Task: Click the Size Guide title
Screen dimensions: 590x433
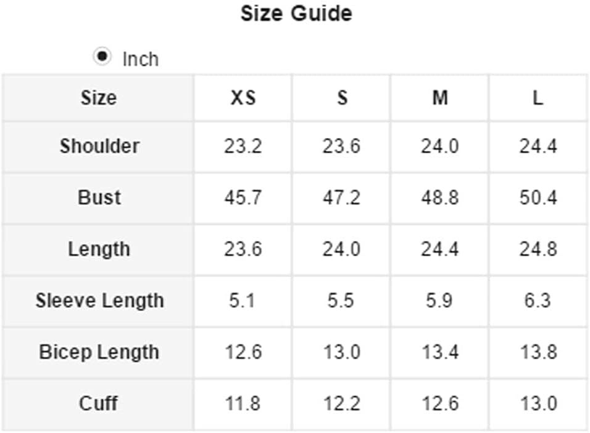Action: 296,14
